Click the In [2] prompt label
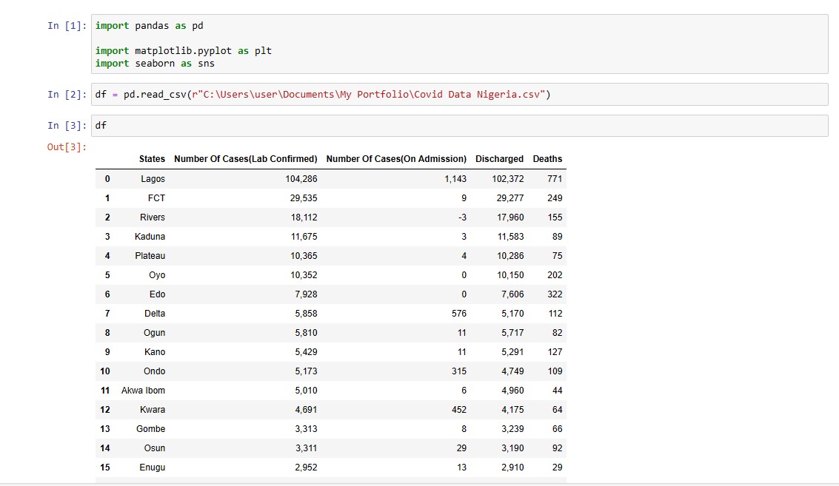 pos(67,95)
